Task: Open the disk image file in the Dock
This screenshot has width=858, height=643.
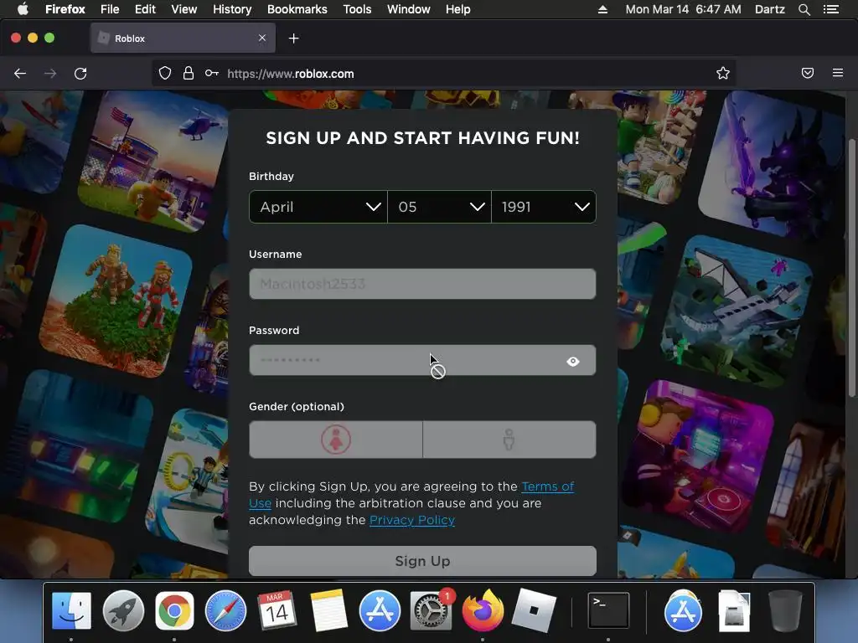Action: pos(734,610)
